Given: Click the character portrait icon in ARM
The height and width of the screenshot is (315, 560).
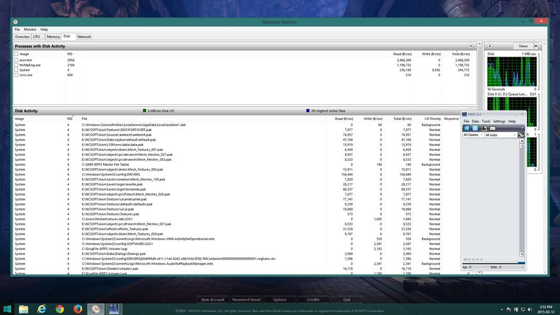Looking at the screenshot, I should click(484, 128).
